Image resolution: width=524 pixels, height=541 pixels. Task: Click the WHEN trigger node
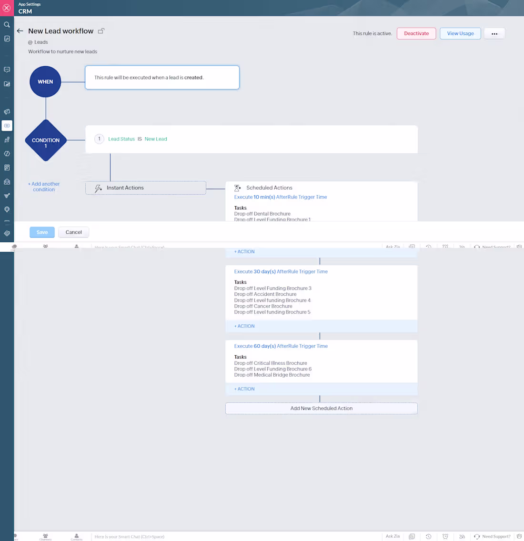coord(45,82)
